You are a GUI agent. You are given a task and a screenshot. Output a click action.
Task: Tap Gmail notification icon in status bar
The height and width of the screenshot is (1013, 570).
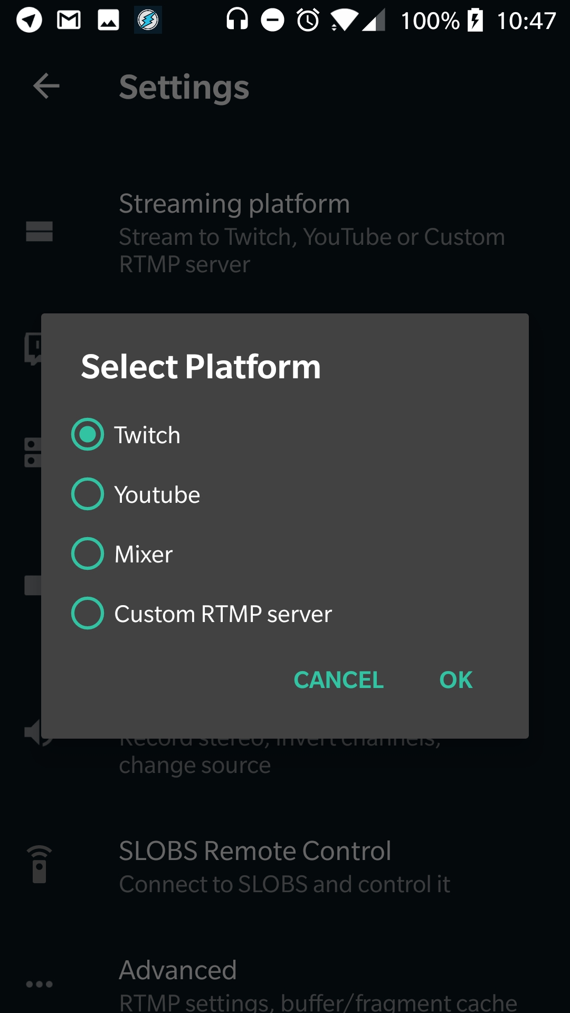point(69,21)
